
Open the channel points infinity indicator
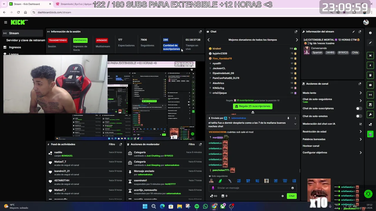click(x=214, y=196)
